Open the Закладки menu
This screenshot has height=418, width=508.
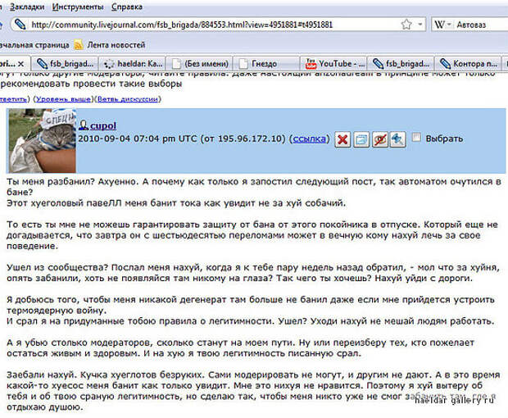27,7
